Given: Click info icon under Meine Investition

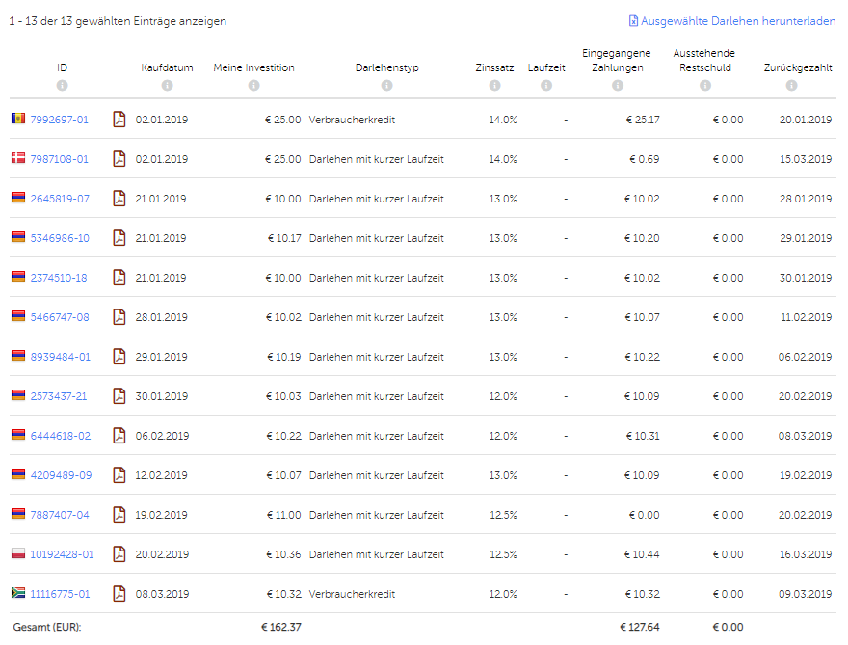Looking at the screenshot, I should coord(254,86).
